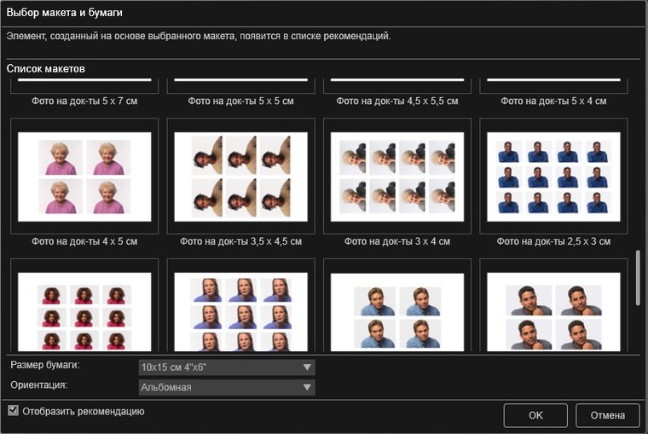
Task: Choose layout with woman in purple top
Action: coord(241,307)
